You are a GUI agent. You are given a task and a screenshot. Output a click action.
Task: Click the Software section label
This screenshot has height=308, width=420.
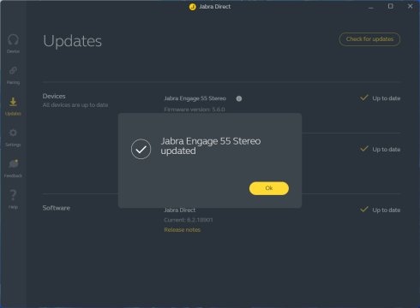57,208
